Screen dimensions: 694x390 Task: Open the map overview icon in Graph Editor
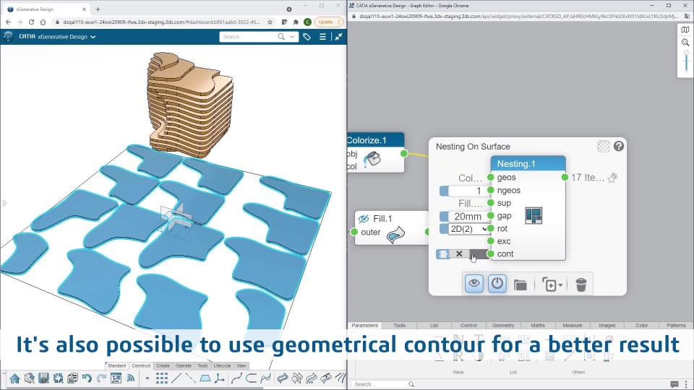[x=685, y=30]
